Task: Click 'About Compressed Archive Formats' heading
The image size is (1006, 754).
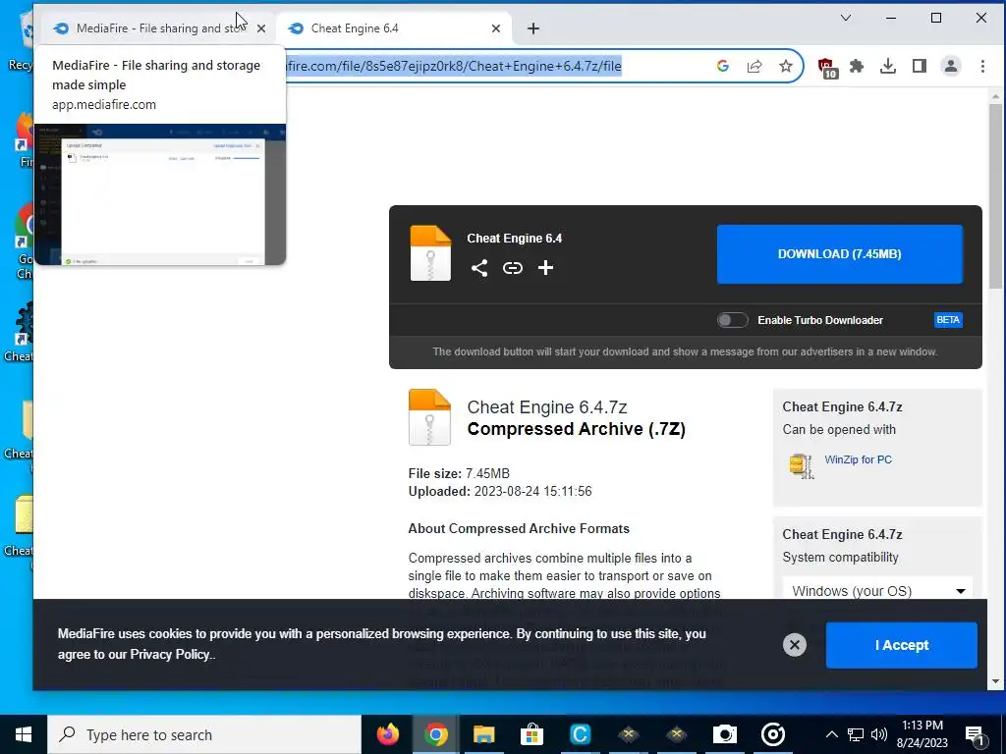Action: pyautogui.click(x=519, y=529)
